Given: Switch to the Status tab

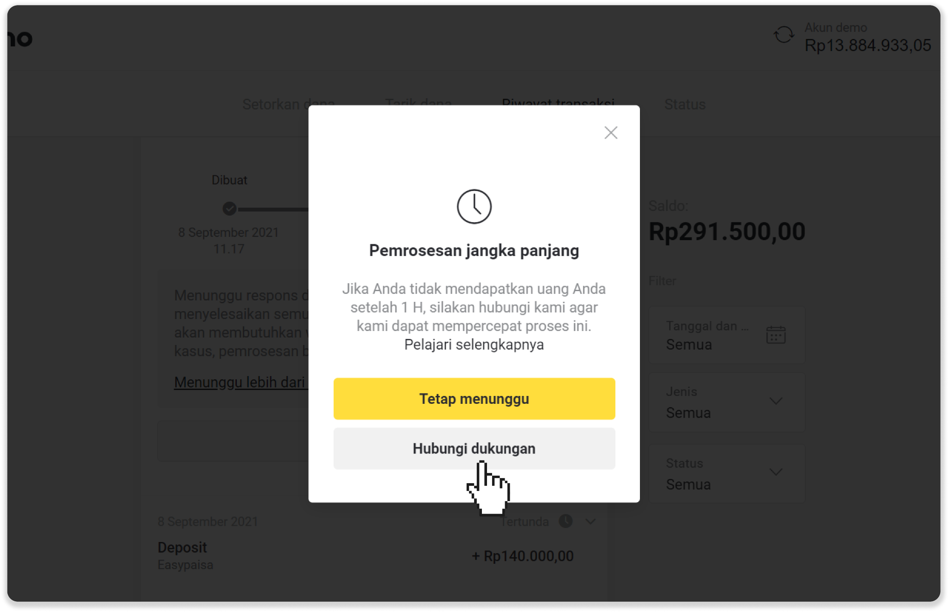Looking at the screenshot, I should pos(685,105).
